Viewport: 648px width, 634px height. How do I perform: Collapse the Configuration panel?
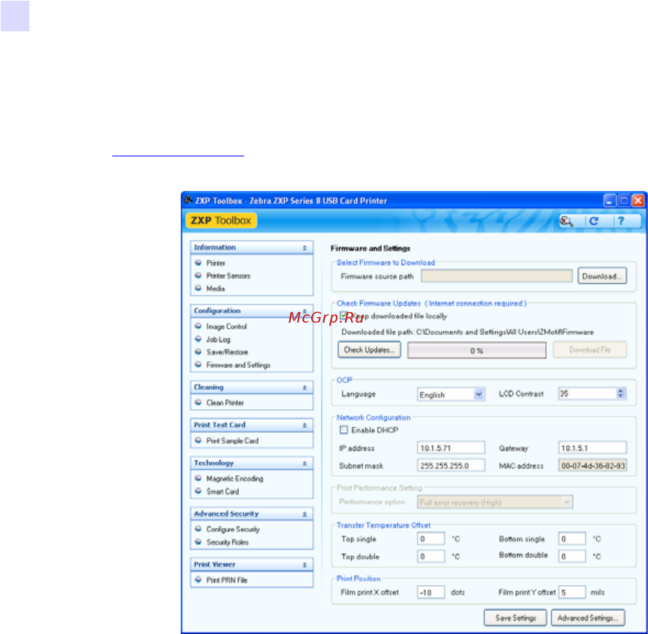[304, 311]
